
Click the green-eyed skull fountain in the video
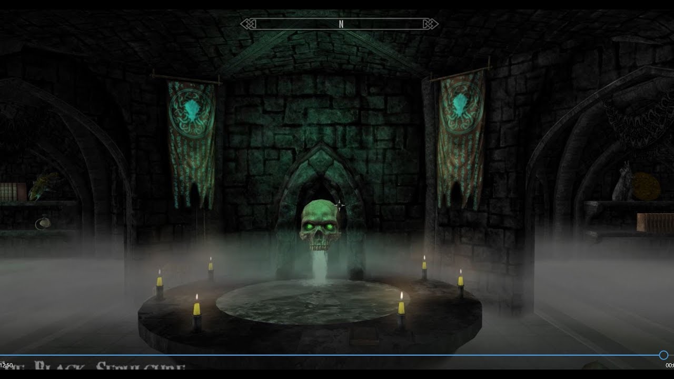point(321,226)
